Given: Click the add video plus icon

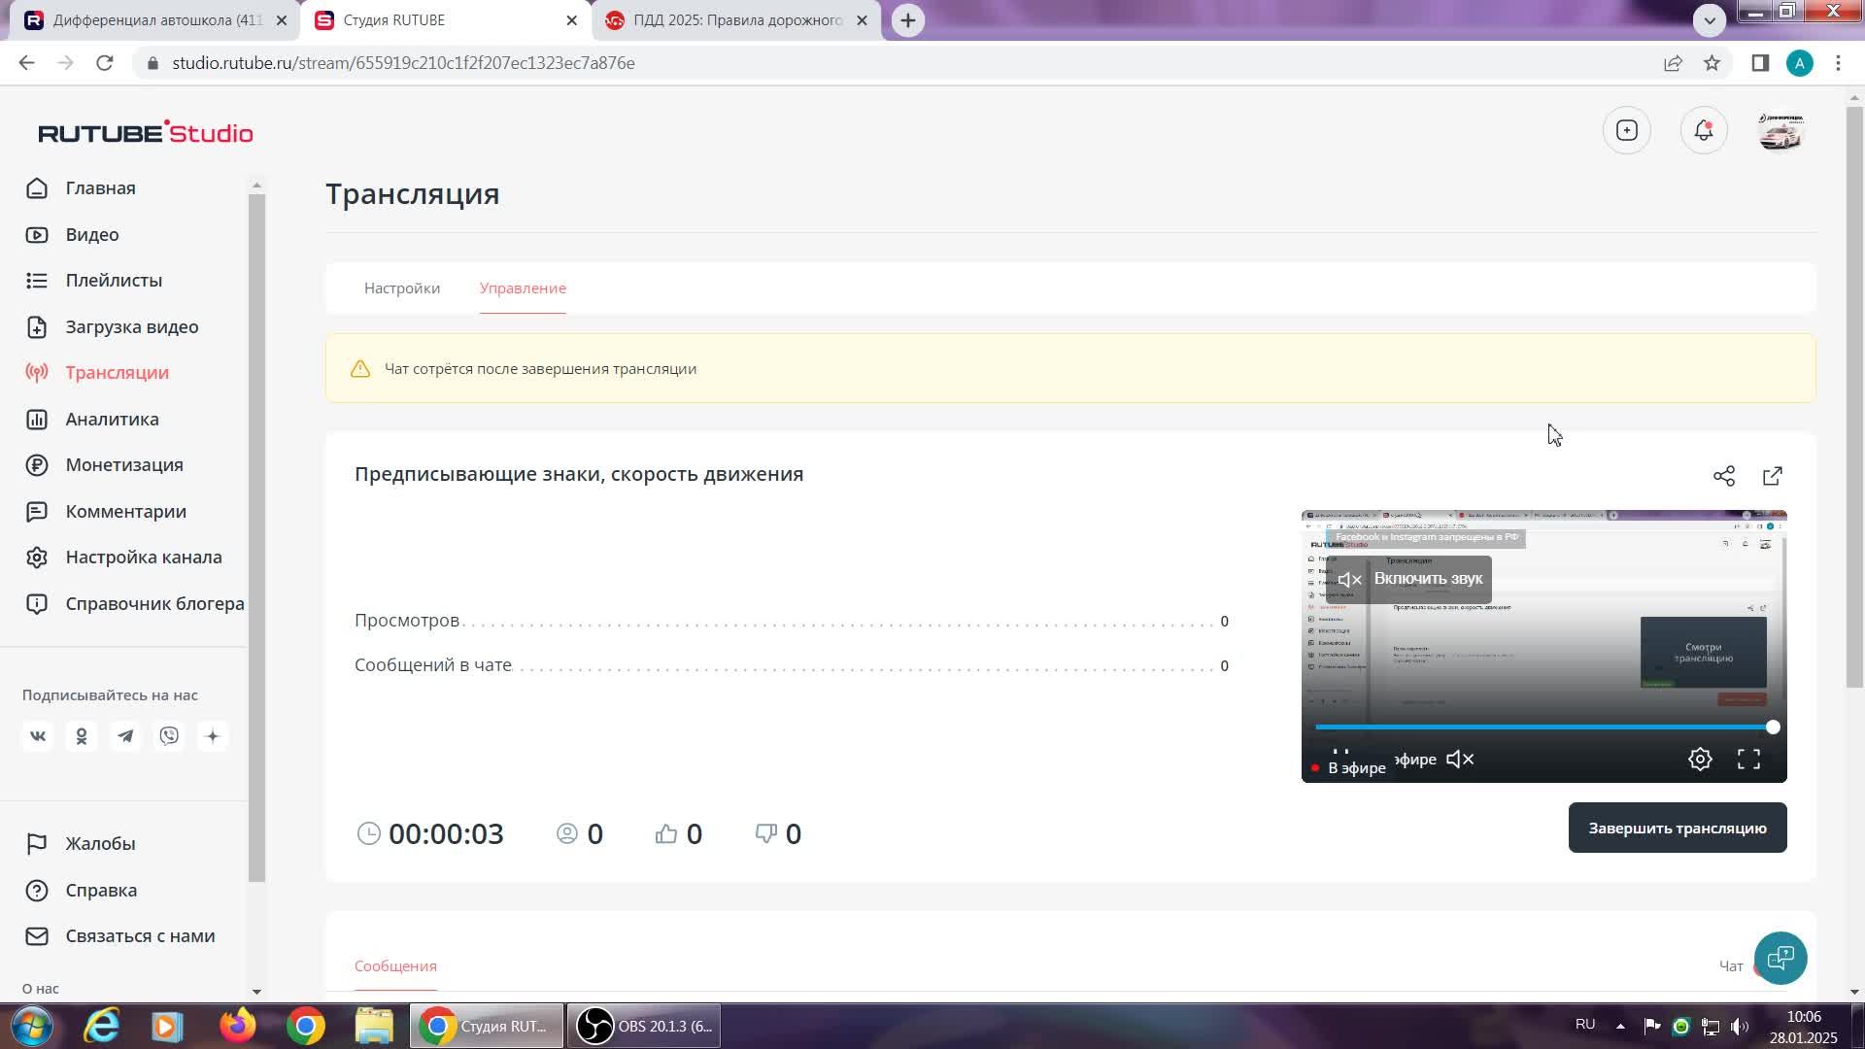Looking at the screenshot, I should click(x=1626, y=130).
